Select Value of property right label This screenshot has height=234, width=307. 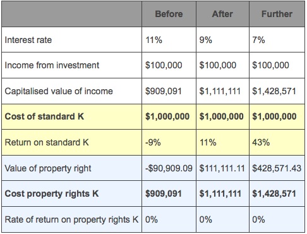[48, 168]
